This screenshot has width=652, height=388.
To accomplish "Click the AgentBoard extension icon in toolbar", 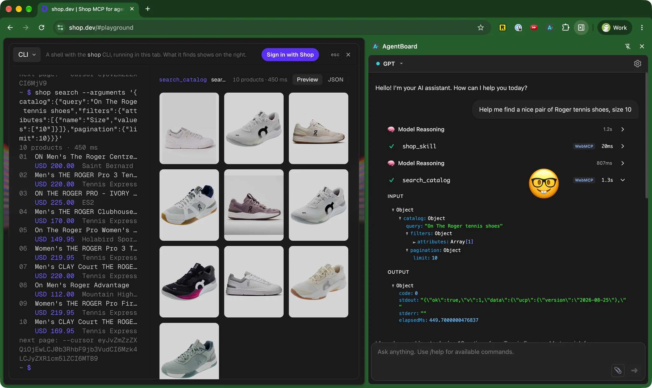I will [x=550, y=28].
